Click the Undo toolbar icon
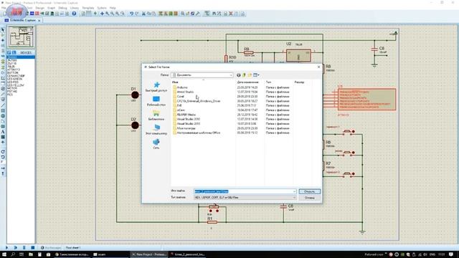Viewport: 459px width, 258px height. tap(132, 14)
